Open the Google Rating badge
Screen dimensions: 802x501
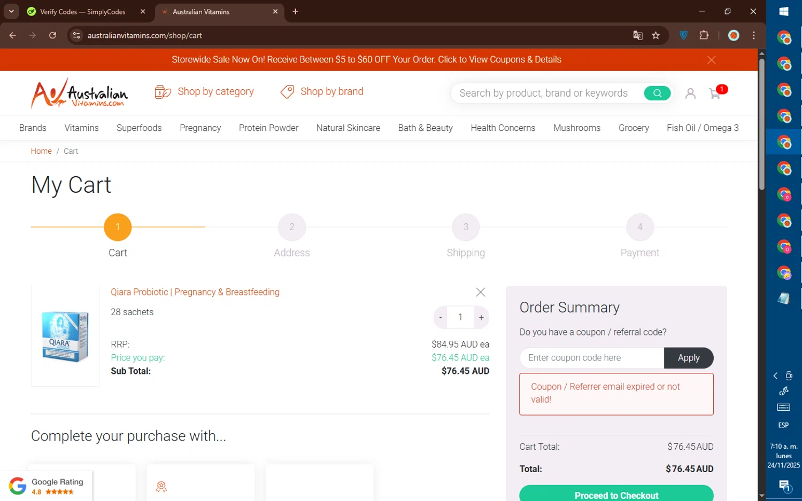pyautogui.click(x=47, y=486)
